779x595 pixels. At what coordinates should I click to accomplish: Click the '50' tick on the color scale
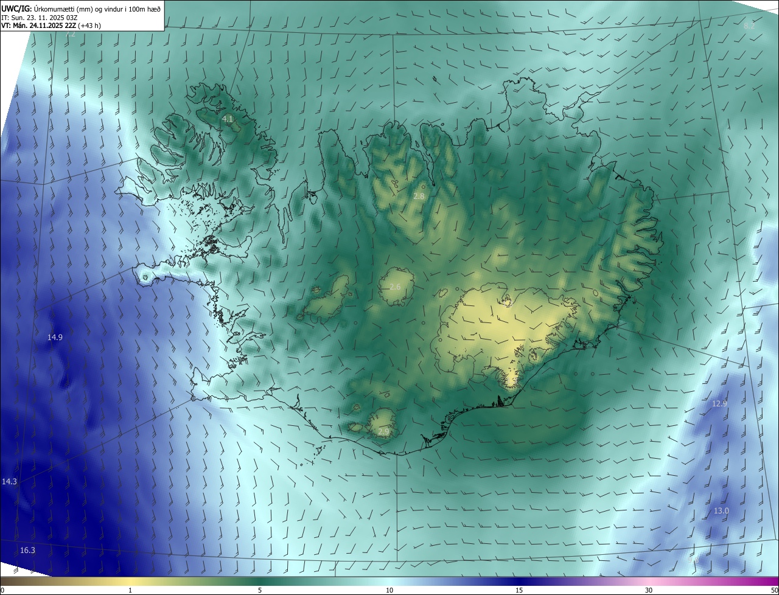(x=774, y=590)
